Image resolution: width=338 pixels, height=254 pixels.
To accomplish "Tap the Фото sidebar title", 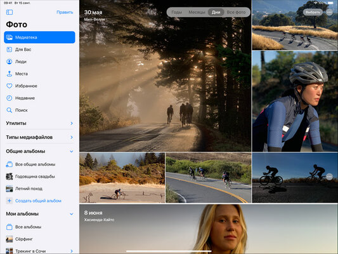I will (16, 24).
